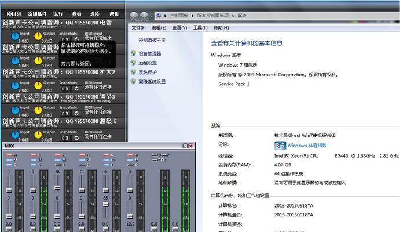The width and height of the screenshot is (400, 232).
Task: Click the upper MX6 fader showing value 18
Action: point(57,188)
